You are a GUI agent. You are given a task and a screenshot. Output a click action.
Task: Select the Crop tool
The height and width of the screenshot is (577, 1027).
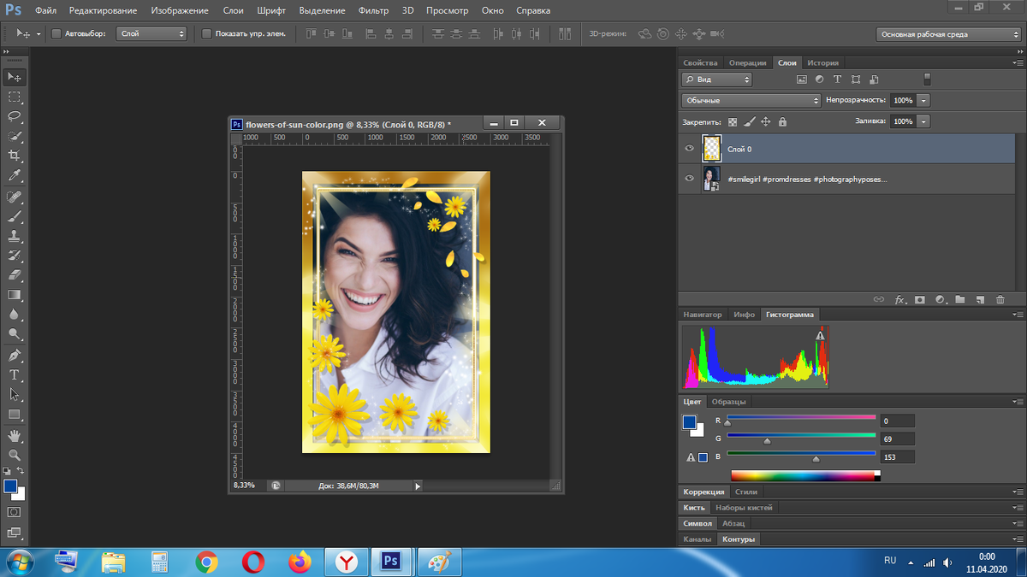15,156
